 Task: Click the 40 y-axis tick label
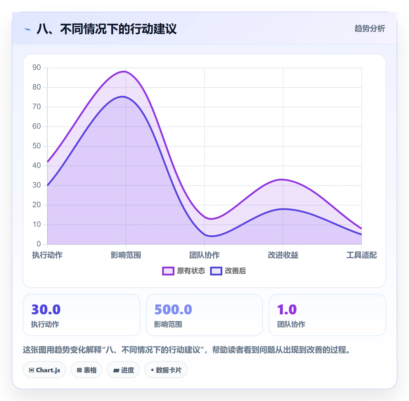[x=37, y=166]
